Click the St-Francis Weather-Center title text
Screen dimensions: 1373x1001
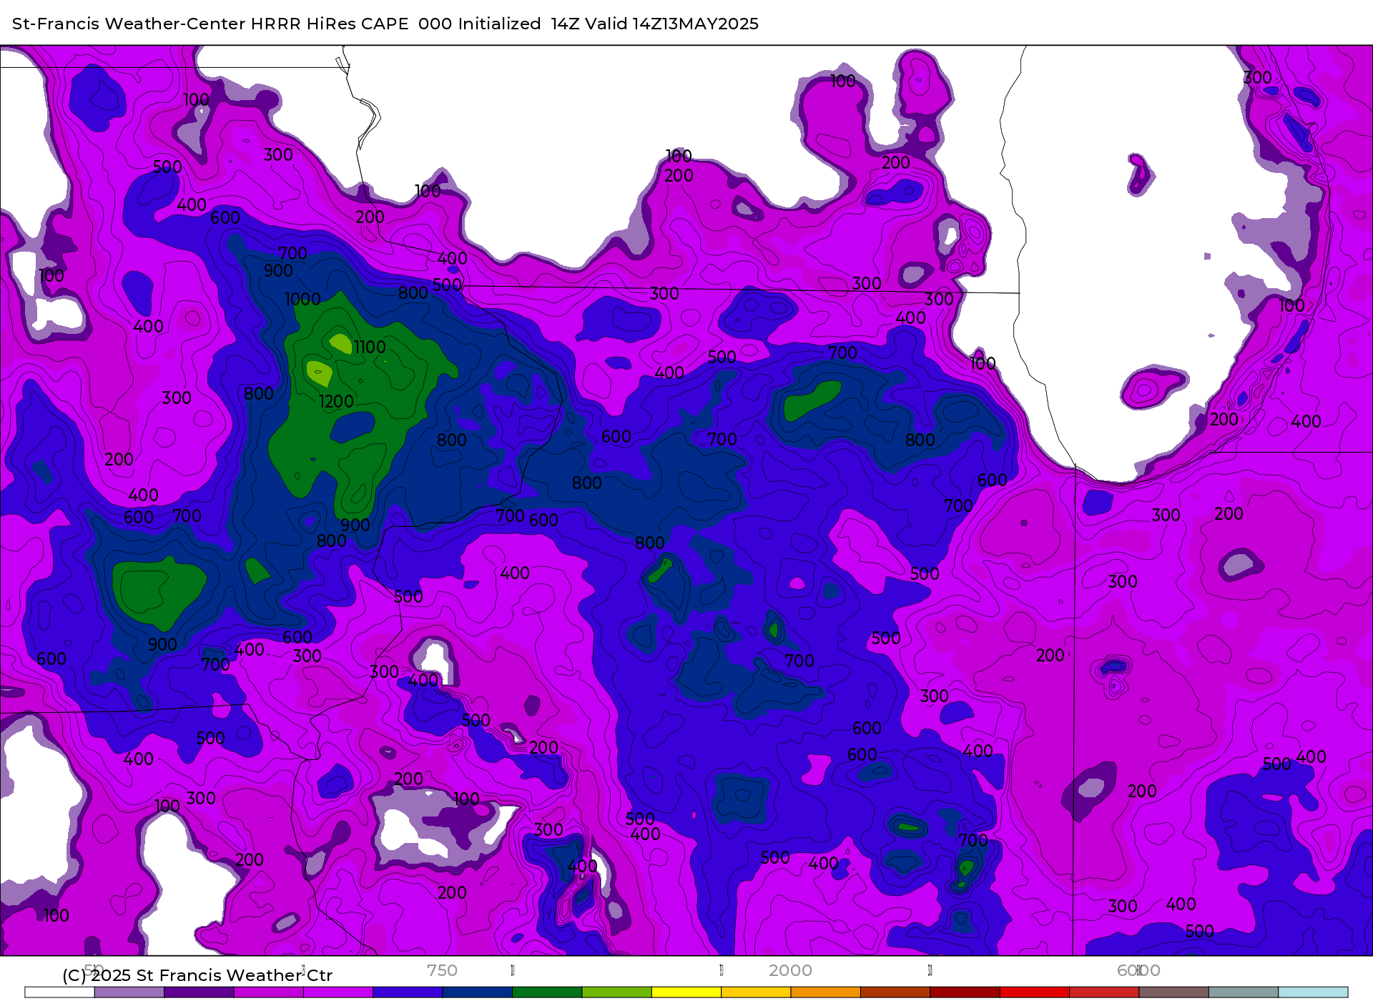pos(129,24)
